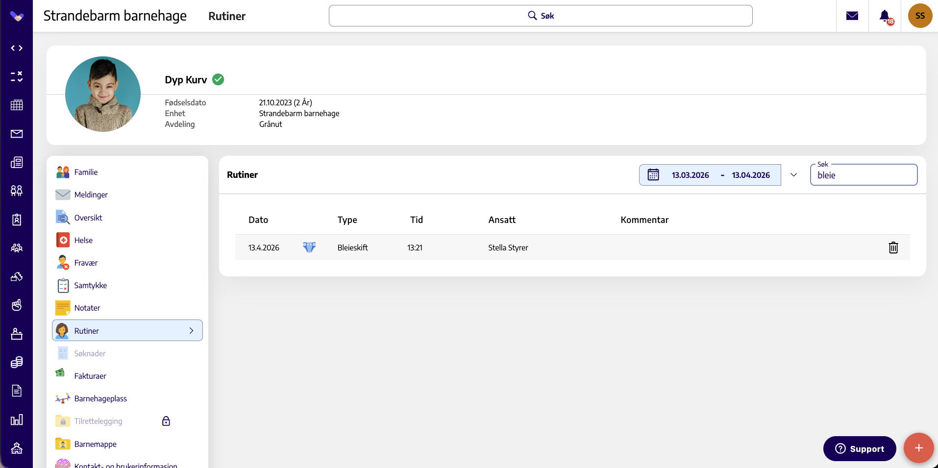
Task: Click the red plus add button
Action: pos(918,448)
